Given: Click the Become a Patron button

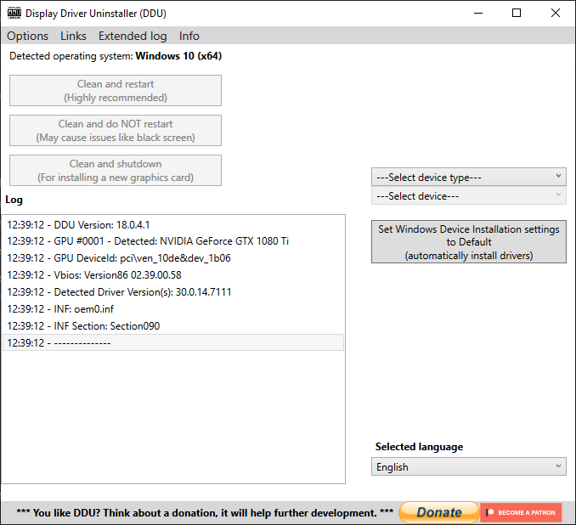Looking at the screenshot, I should click(521, 512).
